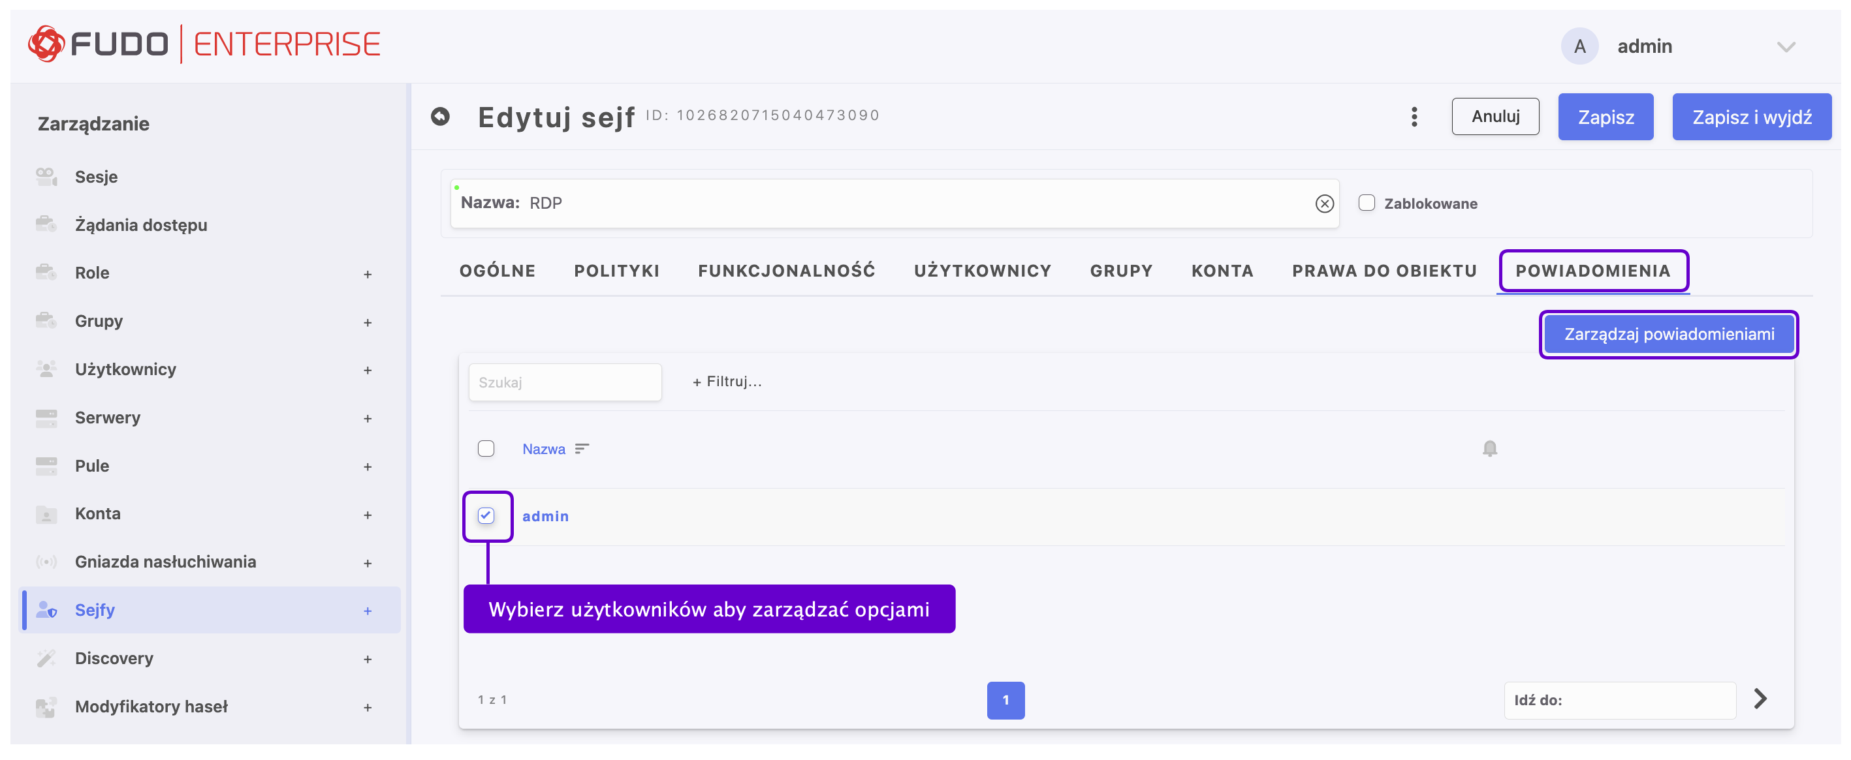
Task: Enable the Zablokowane checkbox
Action: (1366, 203)
